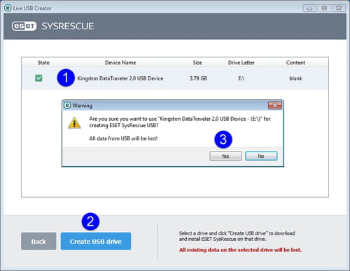Click the yellow warning triangle icon
Viewport: 350px width, 271px height.
74,123
